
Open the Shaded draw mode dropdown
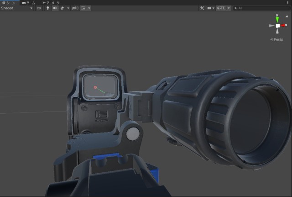[x=17, y=8]
